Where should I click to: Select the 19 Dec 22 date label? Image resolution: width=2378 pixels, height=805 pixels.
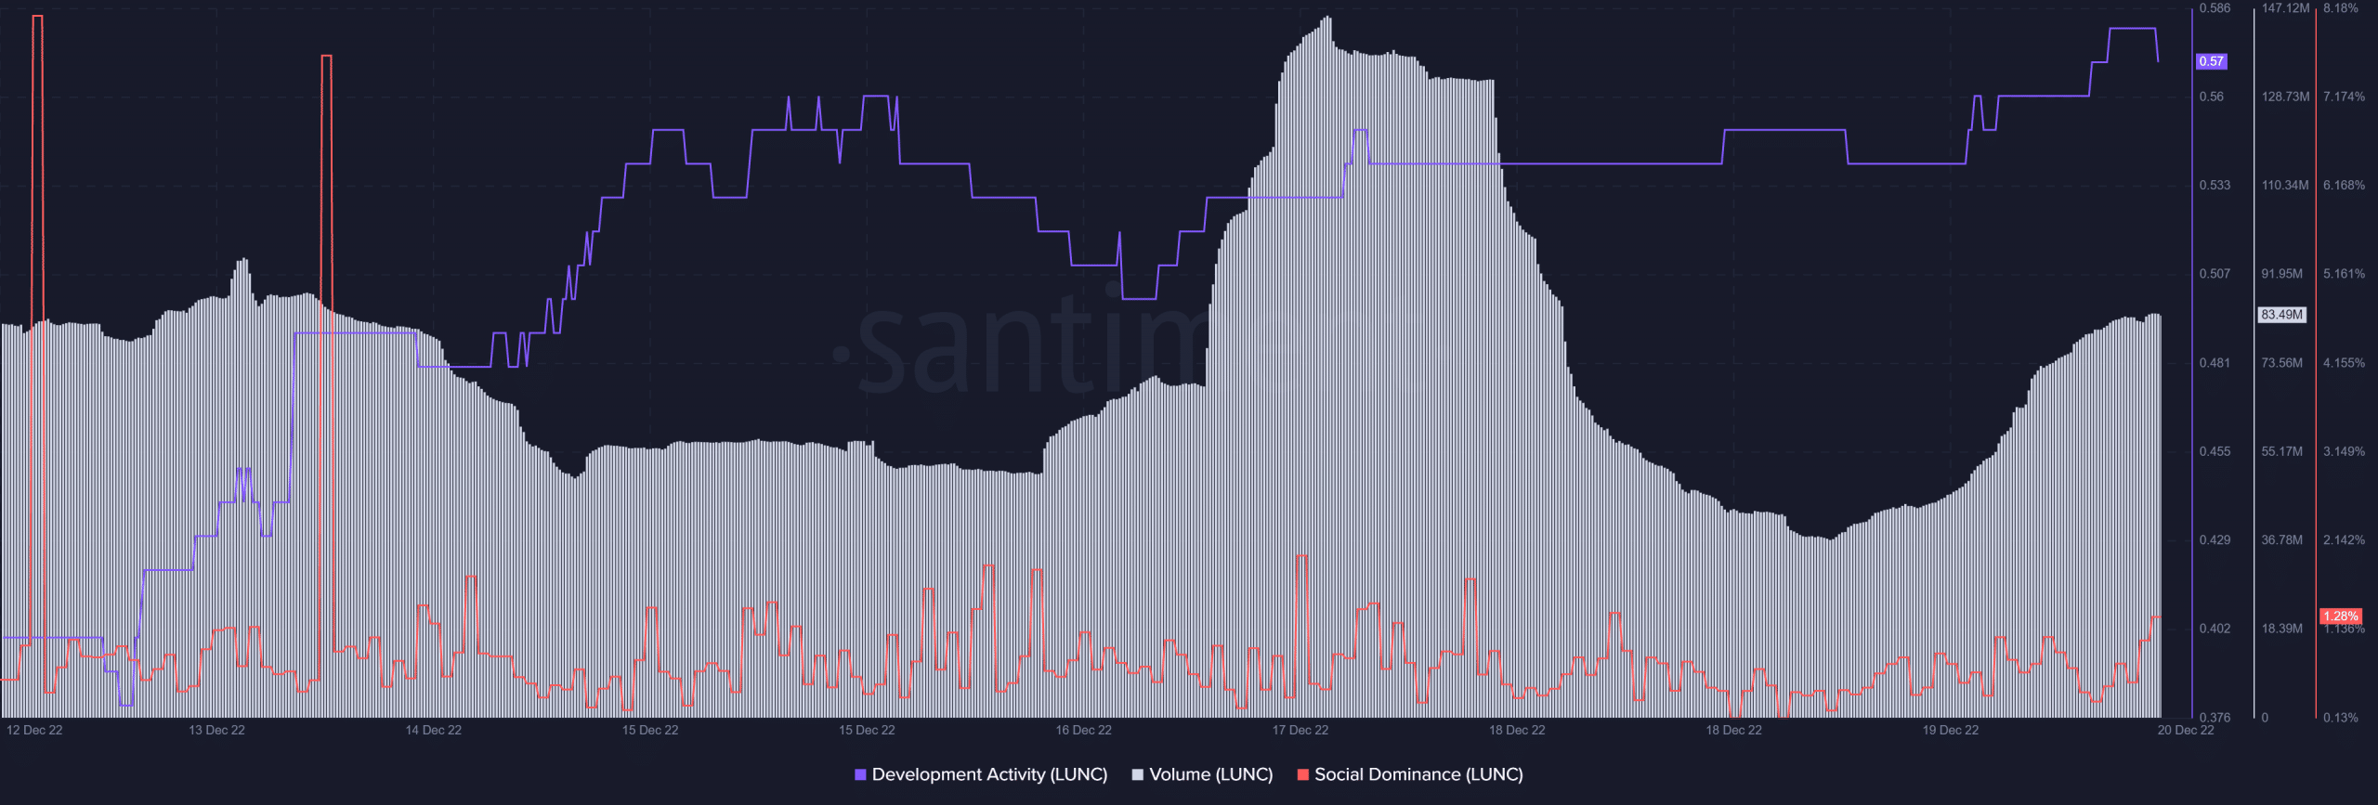1951,730
